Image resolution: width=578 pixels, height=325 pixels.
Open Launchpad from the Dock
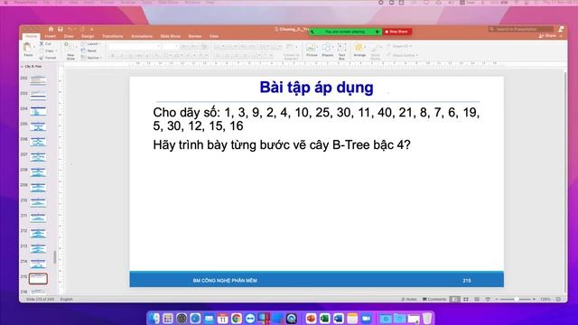click(x=168, y=318)
